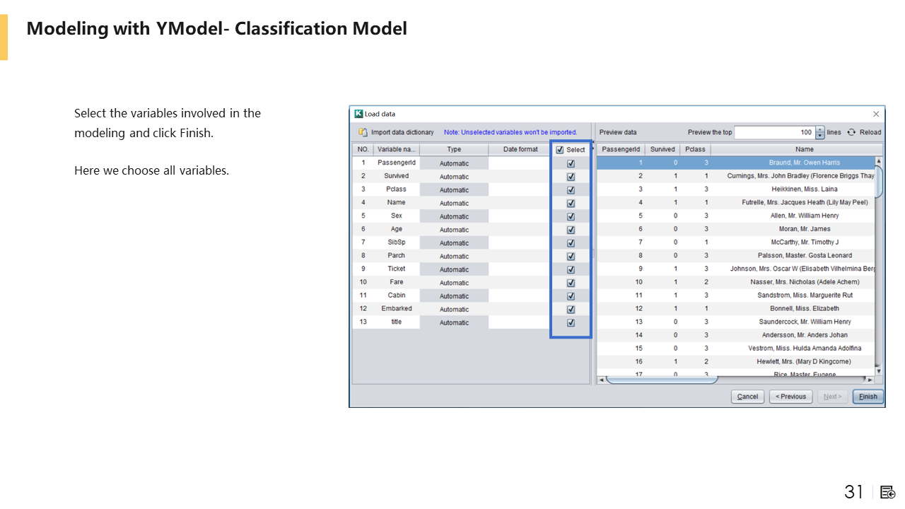Click the YModel logo in dialog title bar
Viewport: 905px width, 509px height.
[358, 114]
